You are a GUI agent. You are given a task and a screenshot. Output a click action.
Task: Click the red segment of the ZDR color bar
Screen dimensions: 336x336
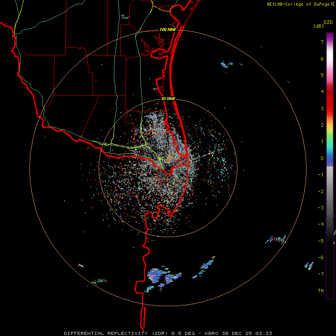(330, 104)
